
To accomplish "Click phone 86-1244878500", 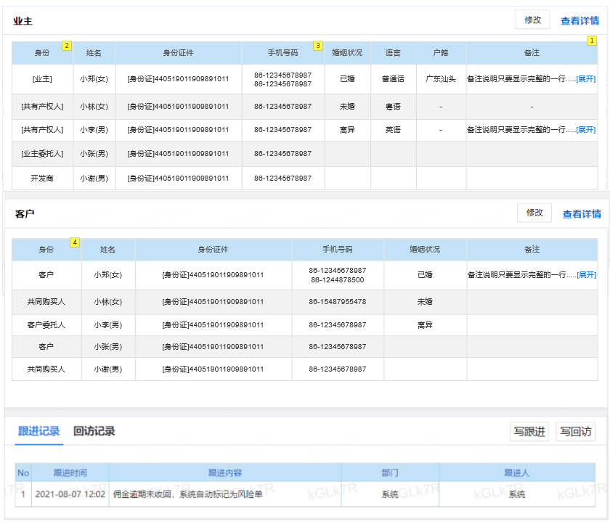I will point(337,280).
